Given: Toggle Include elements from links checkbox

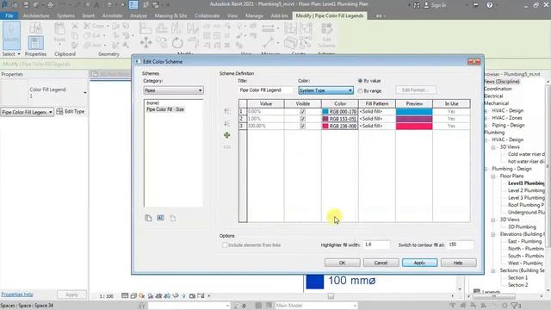Looking at the screenshot, I should coord(225,245).
